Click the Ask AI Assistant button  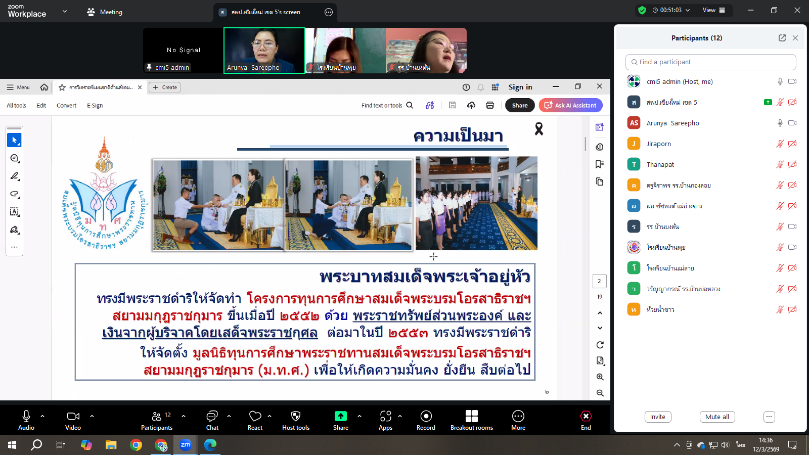(570, 105)
